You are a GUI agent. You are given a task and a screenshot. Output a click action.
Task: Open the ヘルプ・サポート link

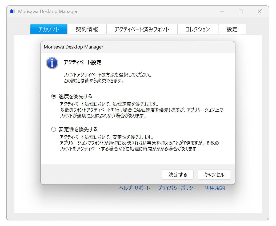135,188
